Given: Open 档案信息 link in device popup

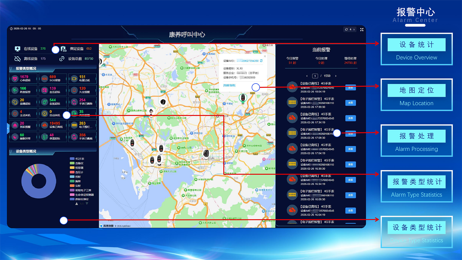Looking at the screenshot, I should tap(229, 85).
